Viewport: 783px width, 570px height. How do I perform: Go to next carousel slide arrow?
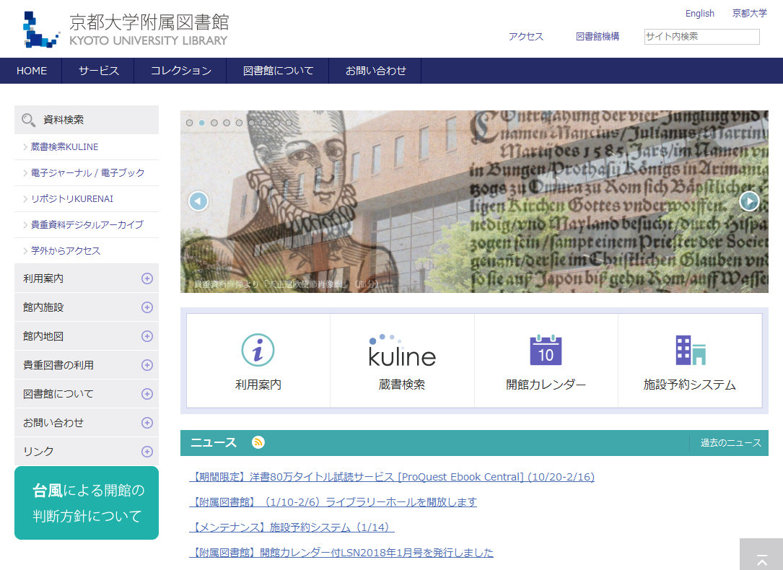pos(749,201)
